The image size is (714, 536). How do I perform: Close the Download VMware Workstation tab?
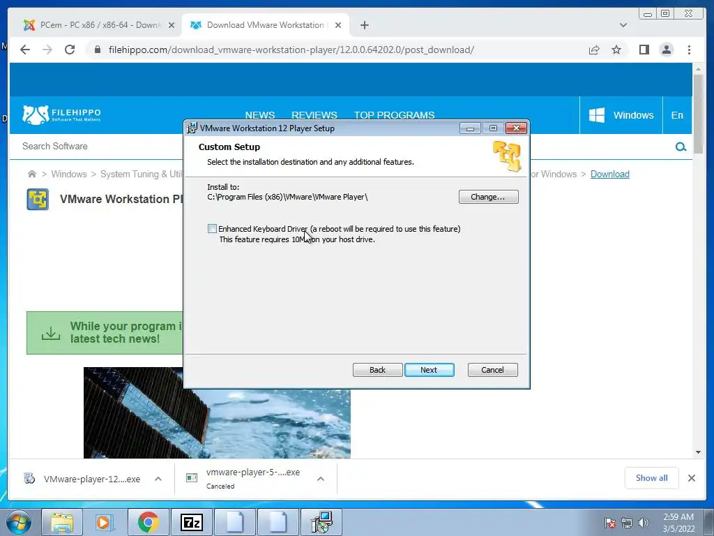point(338,25)
